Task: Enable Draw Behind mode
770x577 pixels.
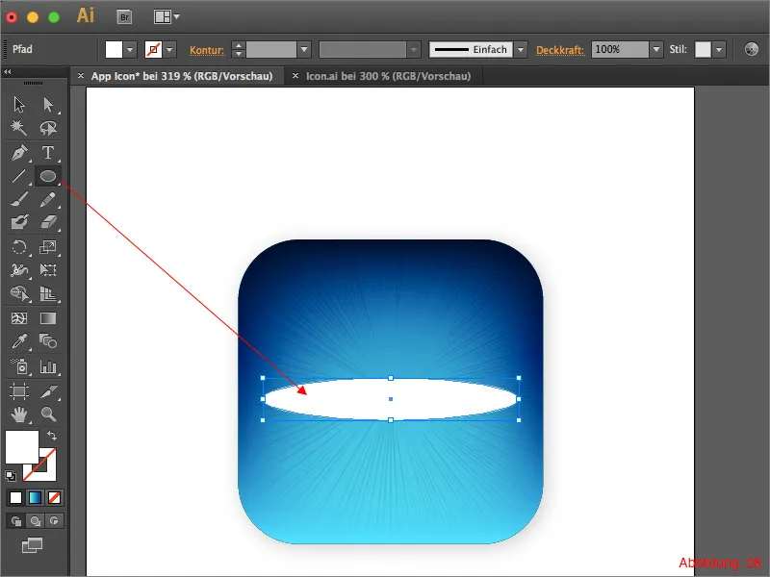Action: (x=36, y=521)
